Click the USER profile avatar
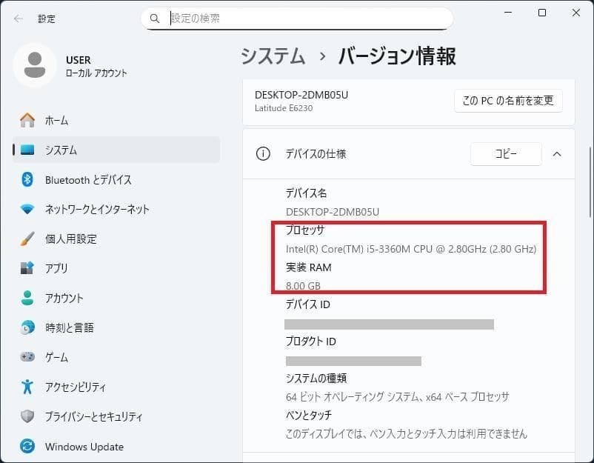Viewport: 594px width, 463px height. click(x=34, y=65)
